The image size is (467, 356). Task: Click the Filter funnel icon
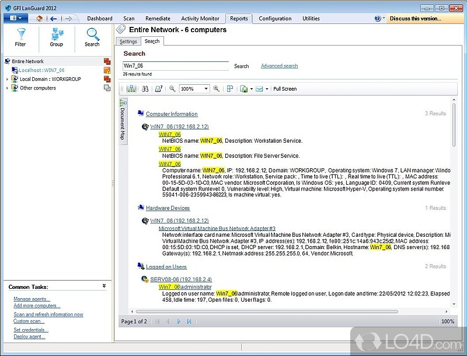tap(20, 35)
